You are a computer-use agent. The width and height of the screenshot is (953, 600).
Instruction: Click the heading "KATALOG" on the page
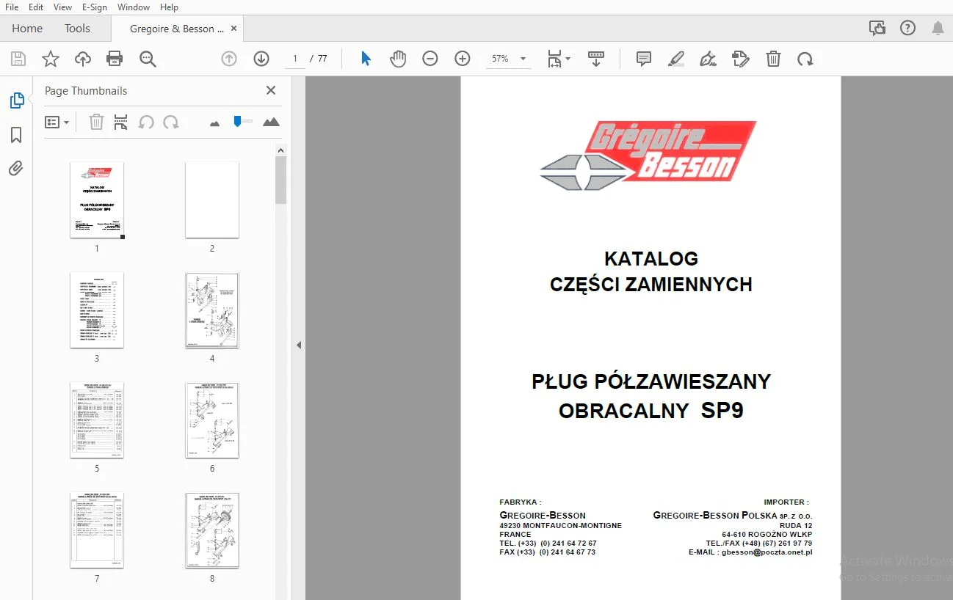[651, 259]
